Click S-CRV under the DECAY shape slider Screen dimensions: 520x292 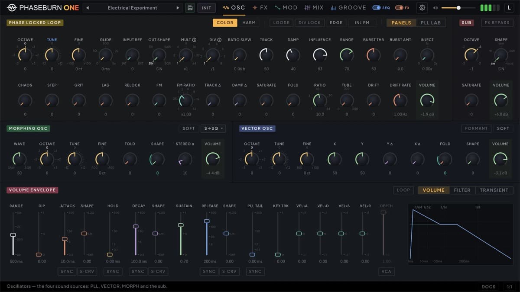pyautogui.click(x=158, y=272)
